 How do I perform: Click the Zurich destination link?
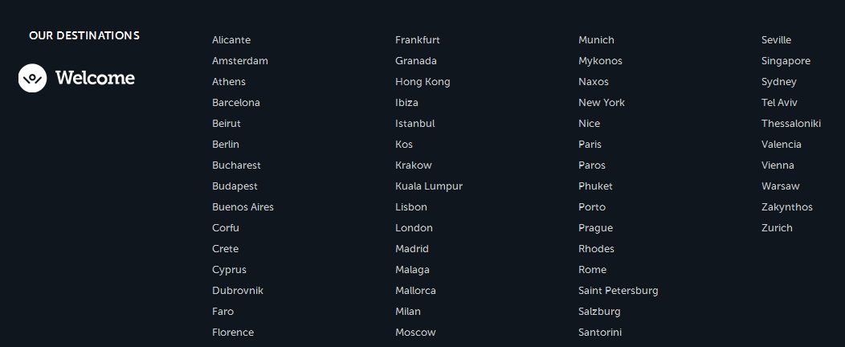[x=777, y=228]
